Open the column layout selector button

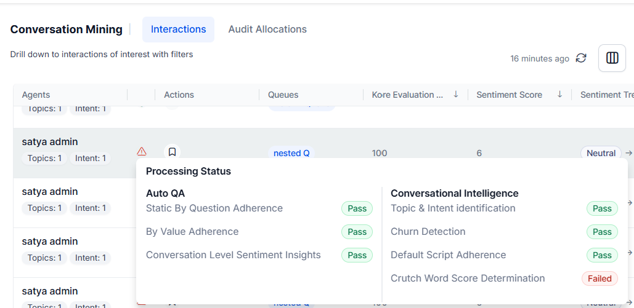[x=612, y=58]
